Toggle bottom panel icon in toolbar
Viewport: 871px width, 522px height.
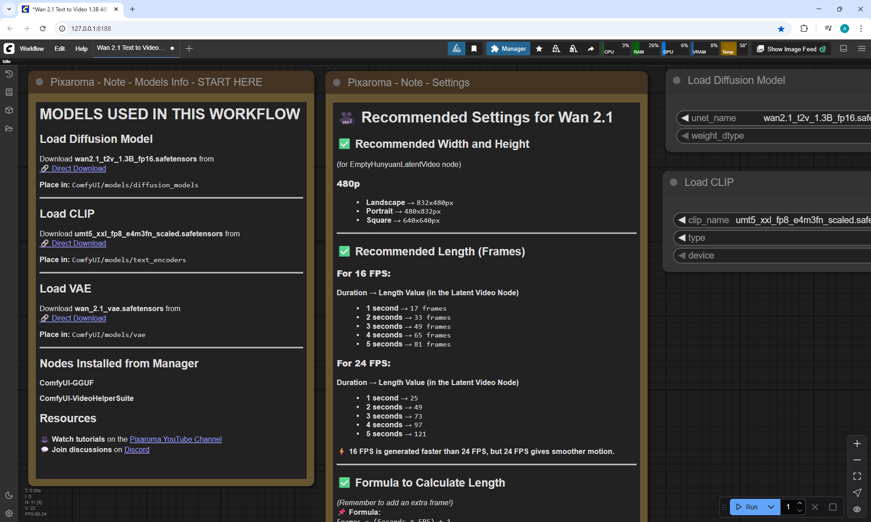click(843, 49)
